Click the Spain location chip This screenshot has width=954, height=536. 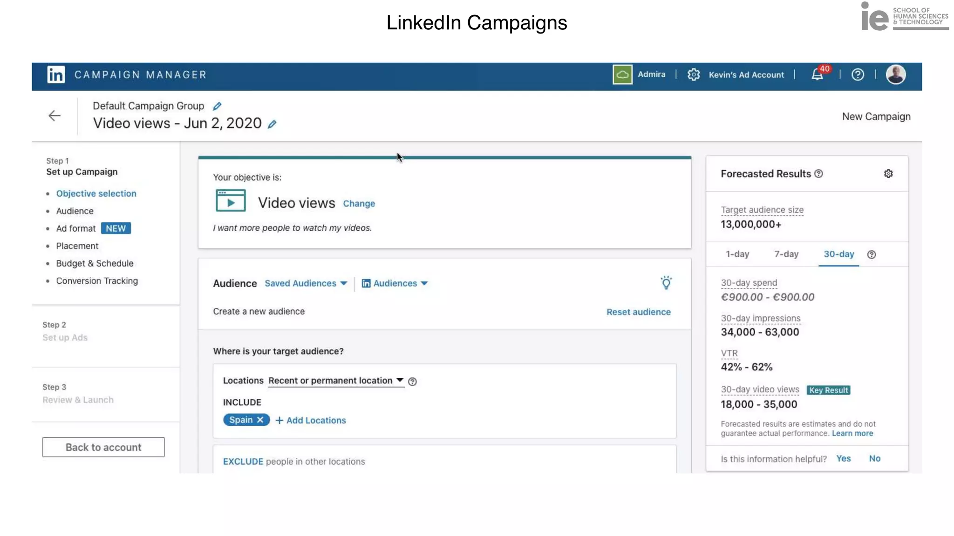click(x=246, y=420)
